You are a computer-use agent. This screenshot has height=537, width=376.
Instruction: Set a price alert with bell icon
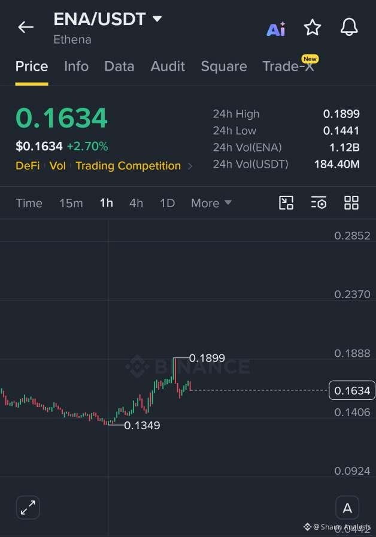pyautogui.click(x=349, y=27)
